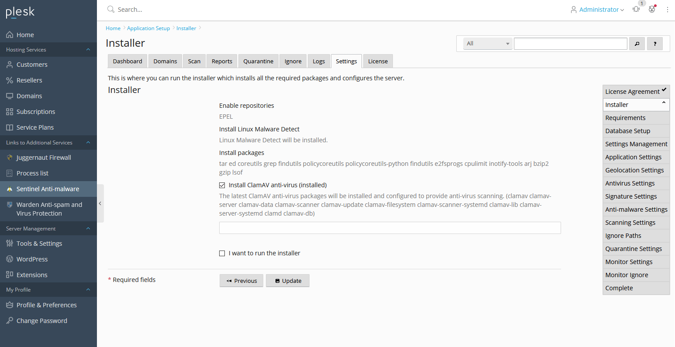Click the Customers person icon

(x=10, y=65)
